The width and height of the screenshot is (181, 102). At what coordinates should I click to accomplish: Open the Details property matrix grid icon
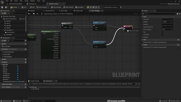point(177,14)
